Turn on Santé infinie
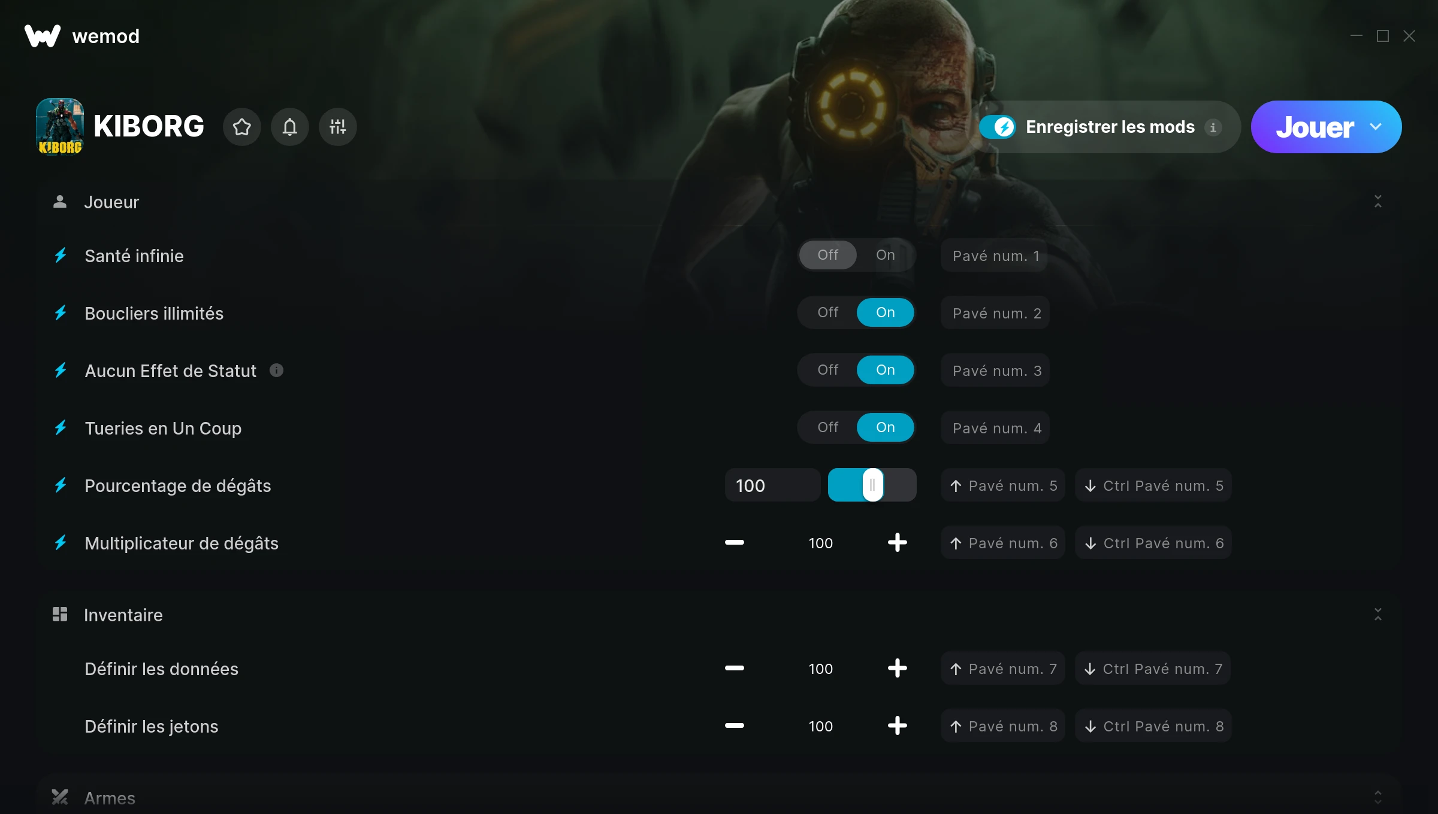Screen dimensions: 1438x814 coord(886,255)
